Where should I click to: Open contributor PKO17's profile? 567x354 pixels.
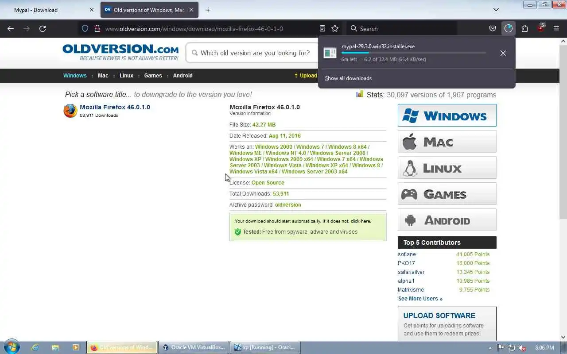click(x=406, y=263)
